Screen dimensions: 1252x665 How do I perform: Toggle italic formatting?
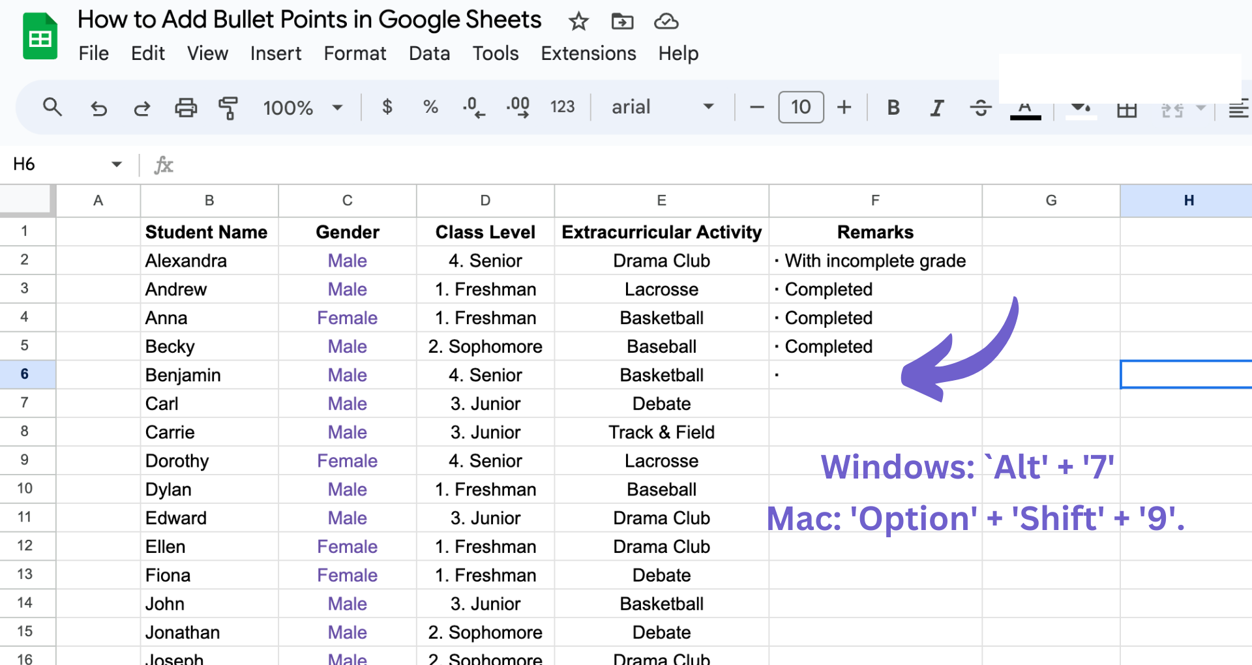coord(936,108)
